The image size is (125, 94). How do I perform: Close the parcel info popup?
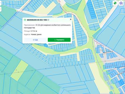coord(71,19)
